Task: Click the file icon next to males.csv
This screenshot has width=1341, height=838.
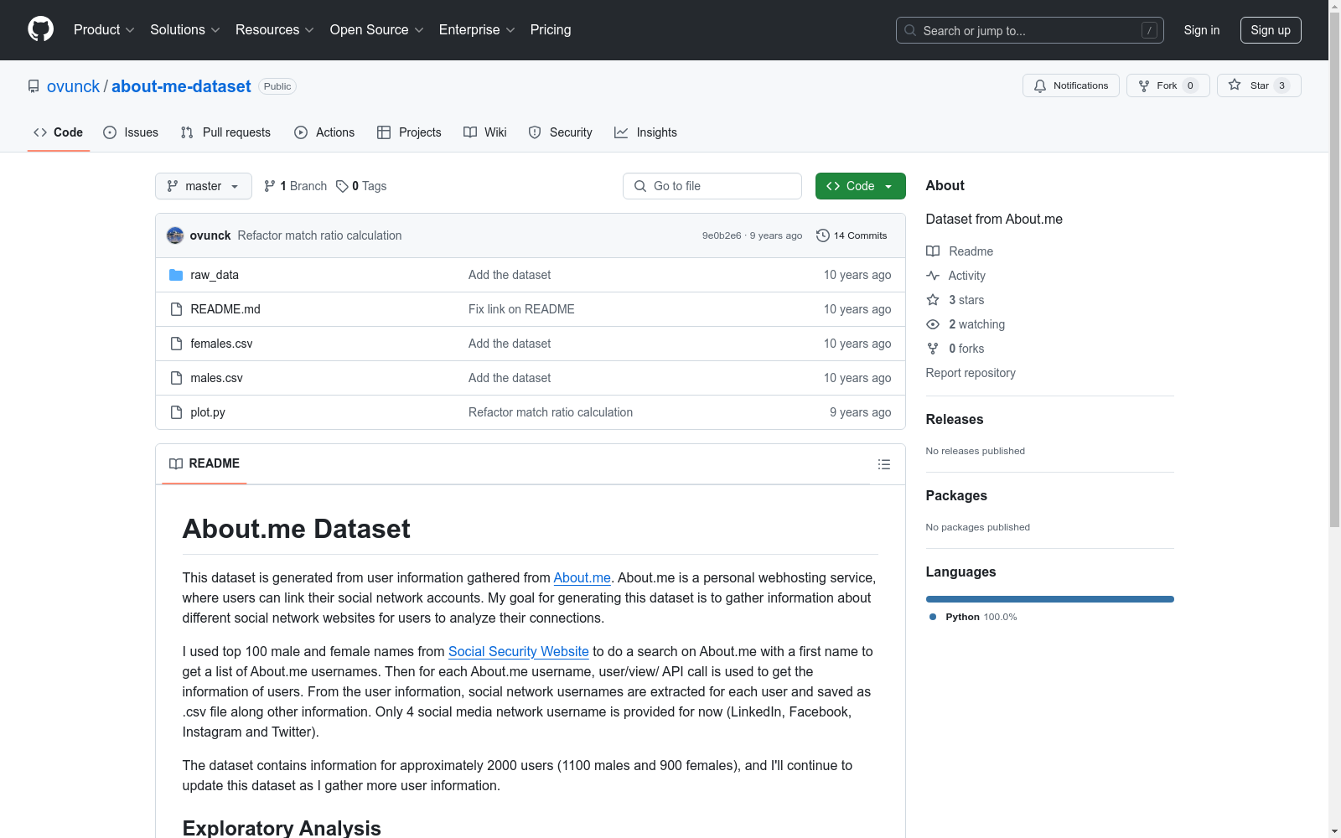Action: tap(176, 378)
